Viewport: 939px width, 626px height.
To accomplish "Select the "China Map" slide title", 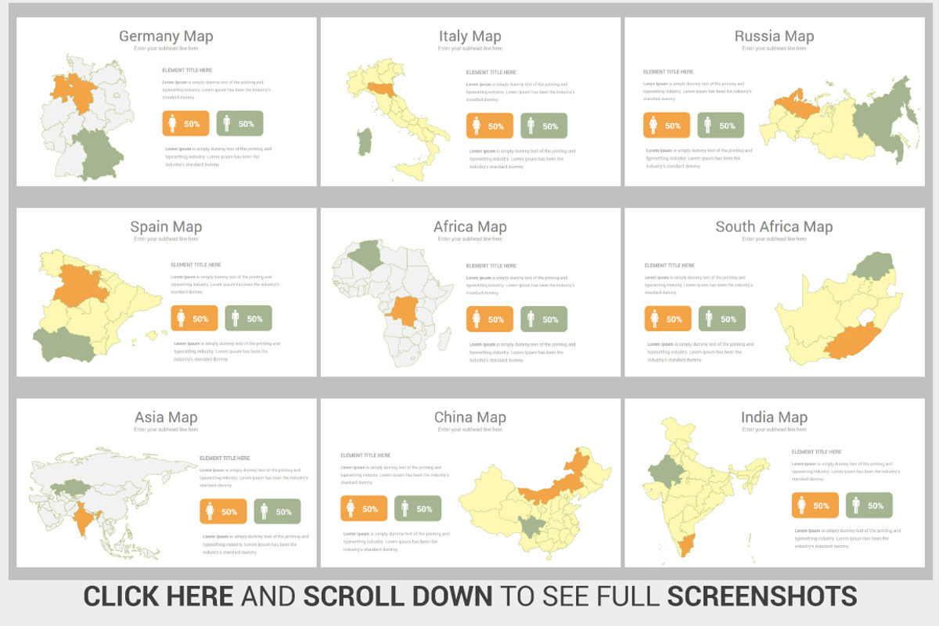I will coord(470,418).
